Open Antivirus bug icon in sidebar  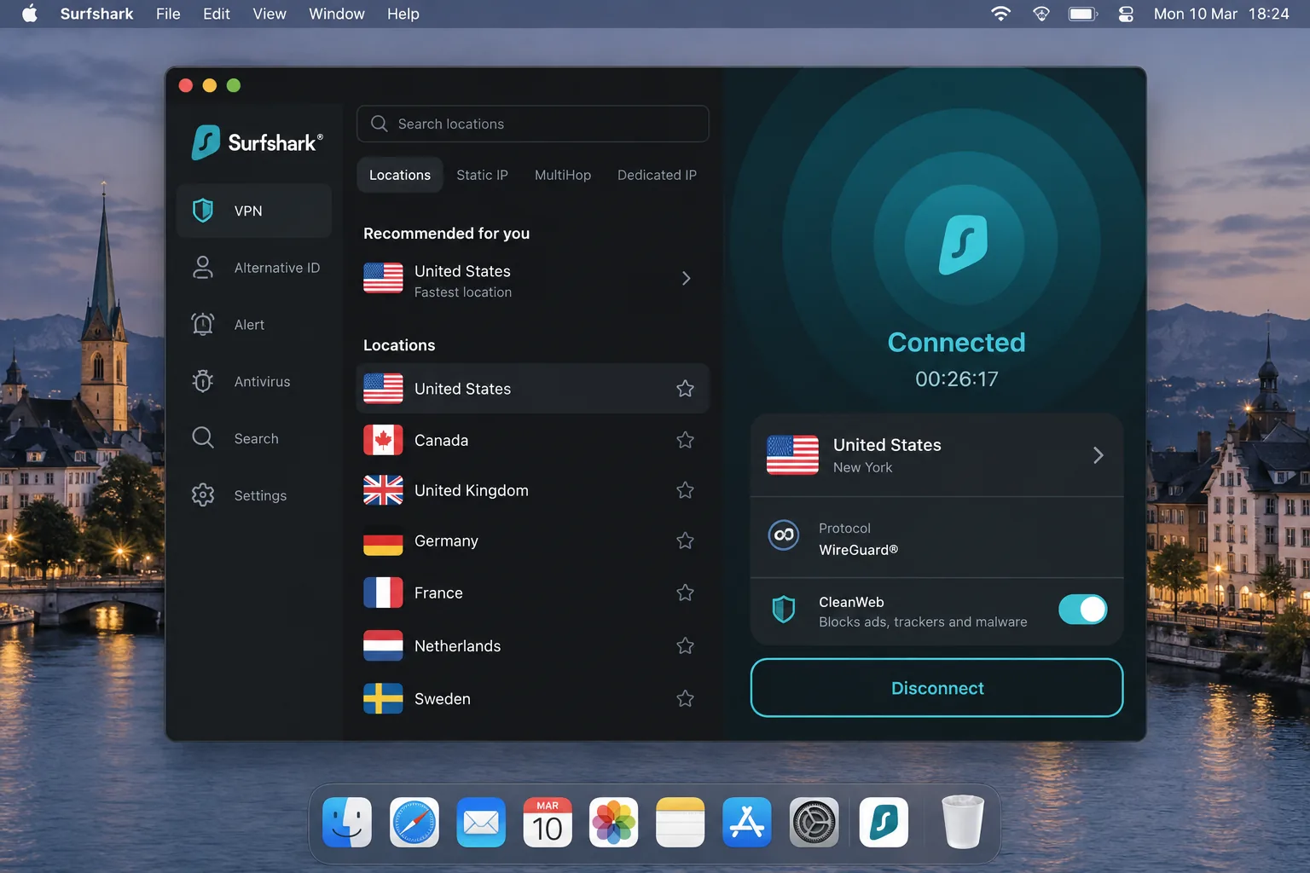coord(203,381)
